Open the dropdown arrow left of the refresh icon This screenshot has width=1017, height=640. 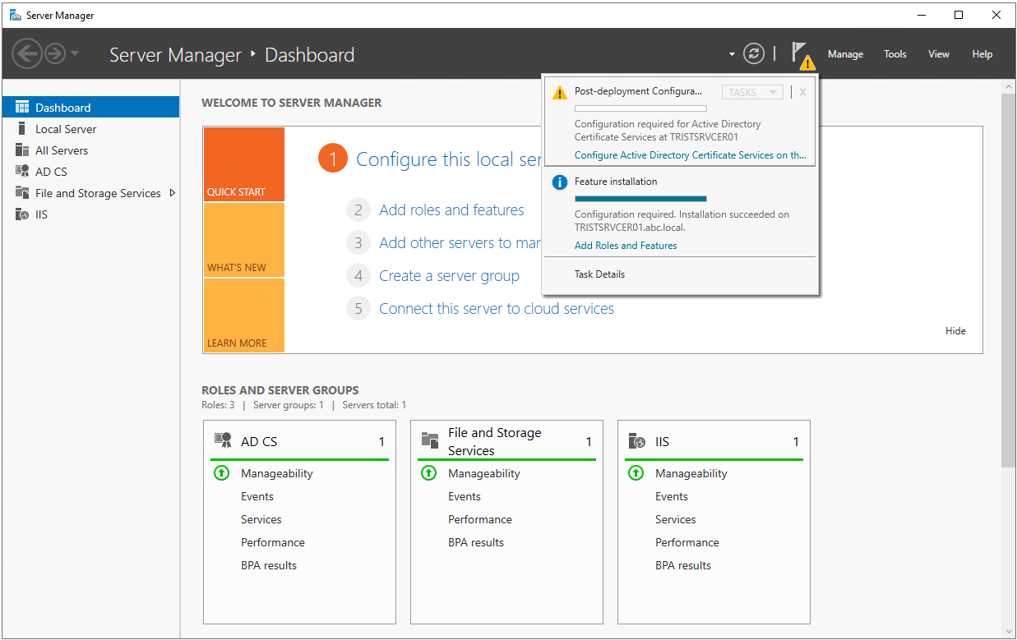(x=732, y=55)
